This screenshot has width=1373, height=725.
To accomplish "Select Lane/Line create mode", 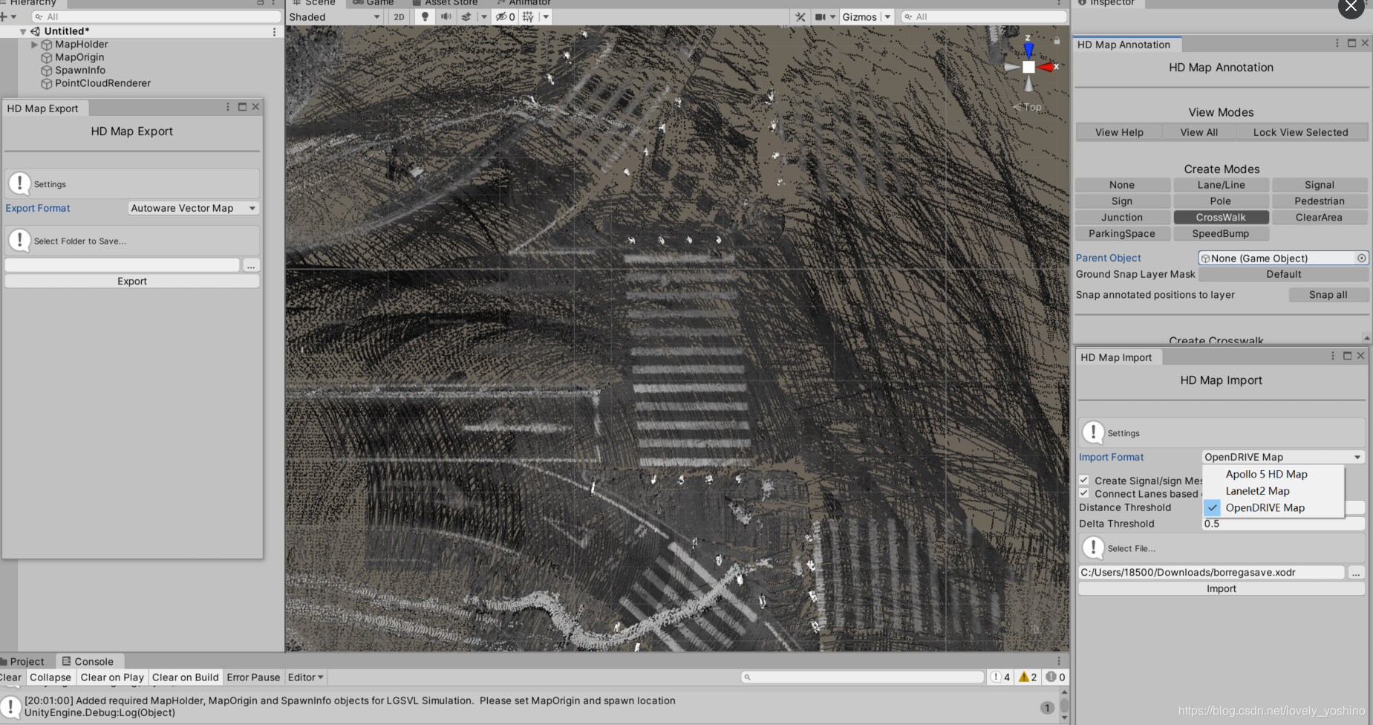I will tap(1221, 185).
